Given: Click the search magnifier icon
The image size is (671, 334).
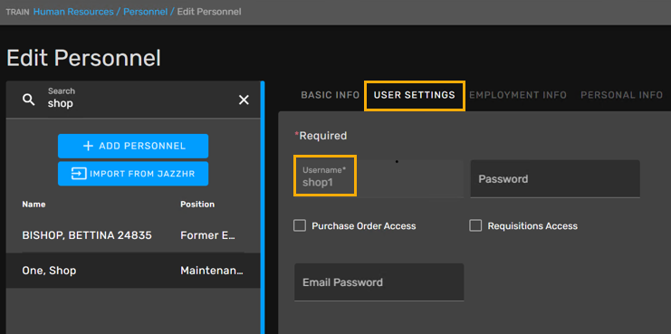Looking at the screenshot, I should tap(29, 100).
